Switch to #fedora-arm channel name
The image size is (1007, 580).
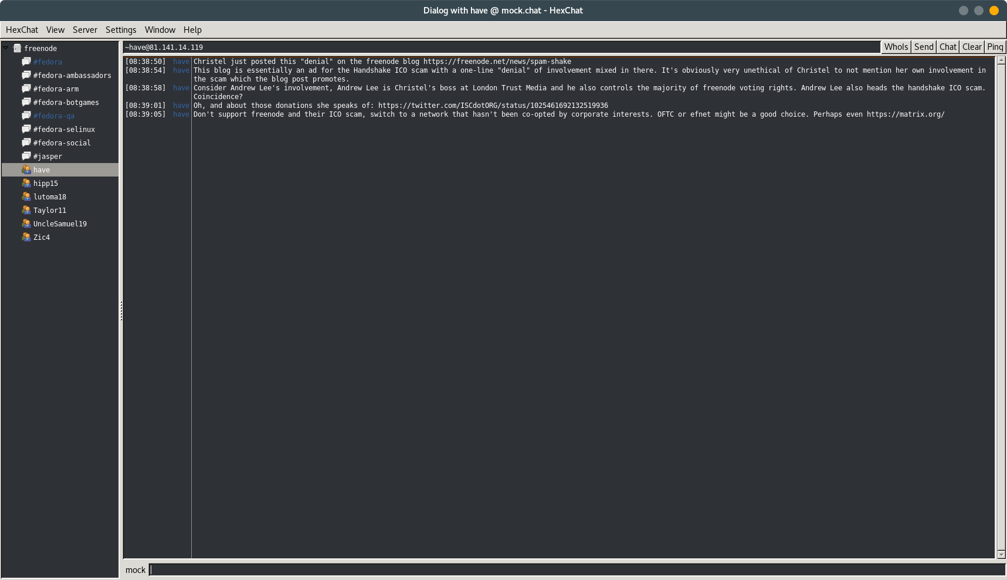coord(56,89)
